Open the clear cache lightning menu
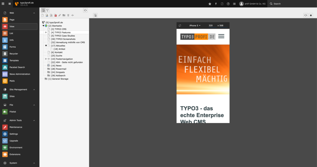This screenshot has width=317, height=167. click(x=216, y=4)
